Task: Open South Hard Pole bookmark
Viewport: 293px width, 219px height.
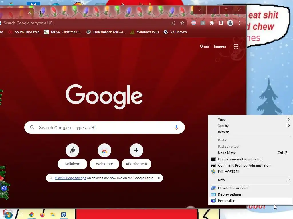Action: tap(24, 32)
